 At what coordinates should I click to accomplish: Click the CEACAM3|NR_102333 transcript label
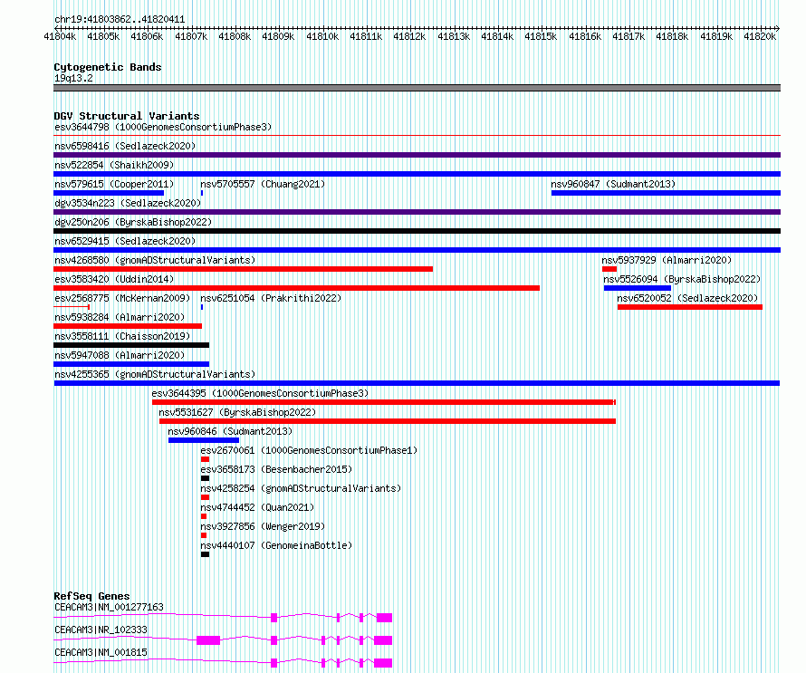(101, 630)
